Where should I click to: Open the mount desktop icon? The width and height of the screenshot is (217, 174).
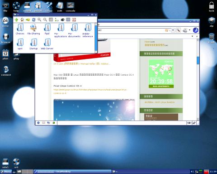[27, 7]
